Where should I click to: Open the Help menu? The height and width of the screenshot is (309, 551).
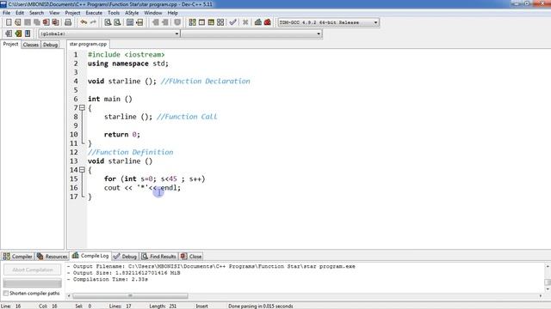click(172, 13)
